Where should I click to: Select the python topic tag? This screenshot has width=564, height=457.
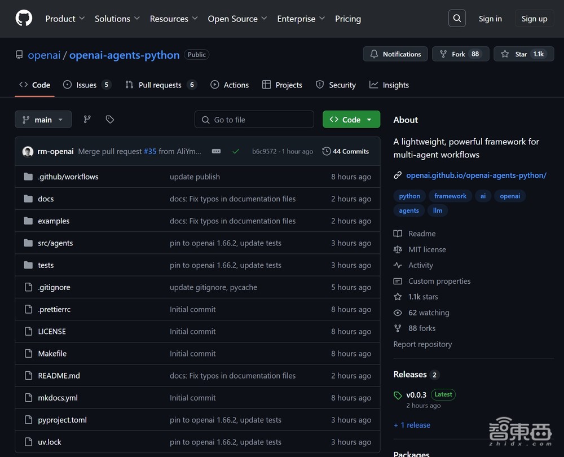409,196
